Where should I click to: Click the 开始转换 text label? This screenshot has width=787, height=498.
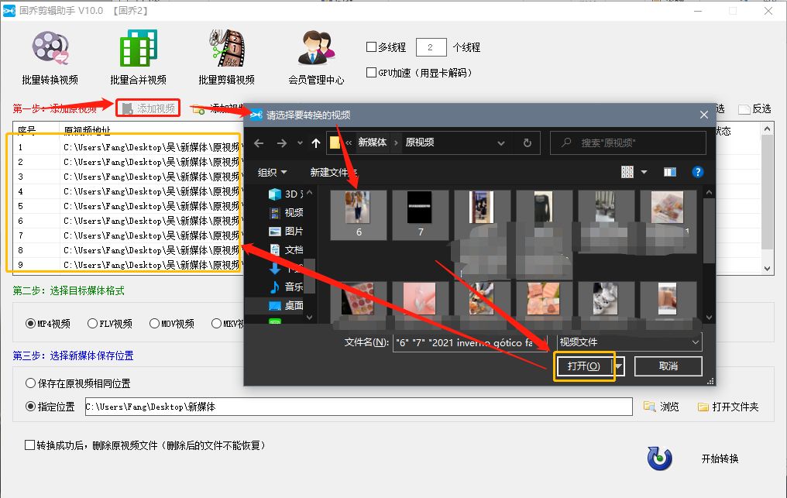coord(720,459)
